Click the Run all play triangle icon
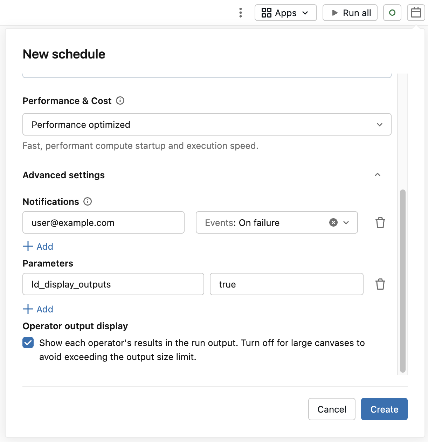 (335, 13)
